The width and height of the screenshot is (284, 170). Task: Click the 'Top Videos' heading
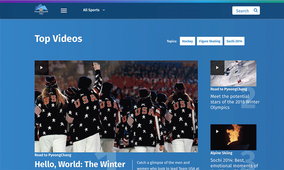pos(58,39)
